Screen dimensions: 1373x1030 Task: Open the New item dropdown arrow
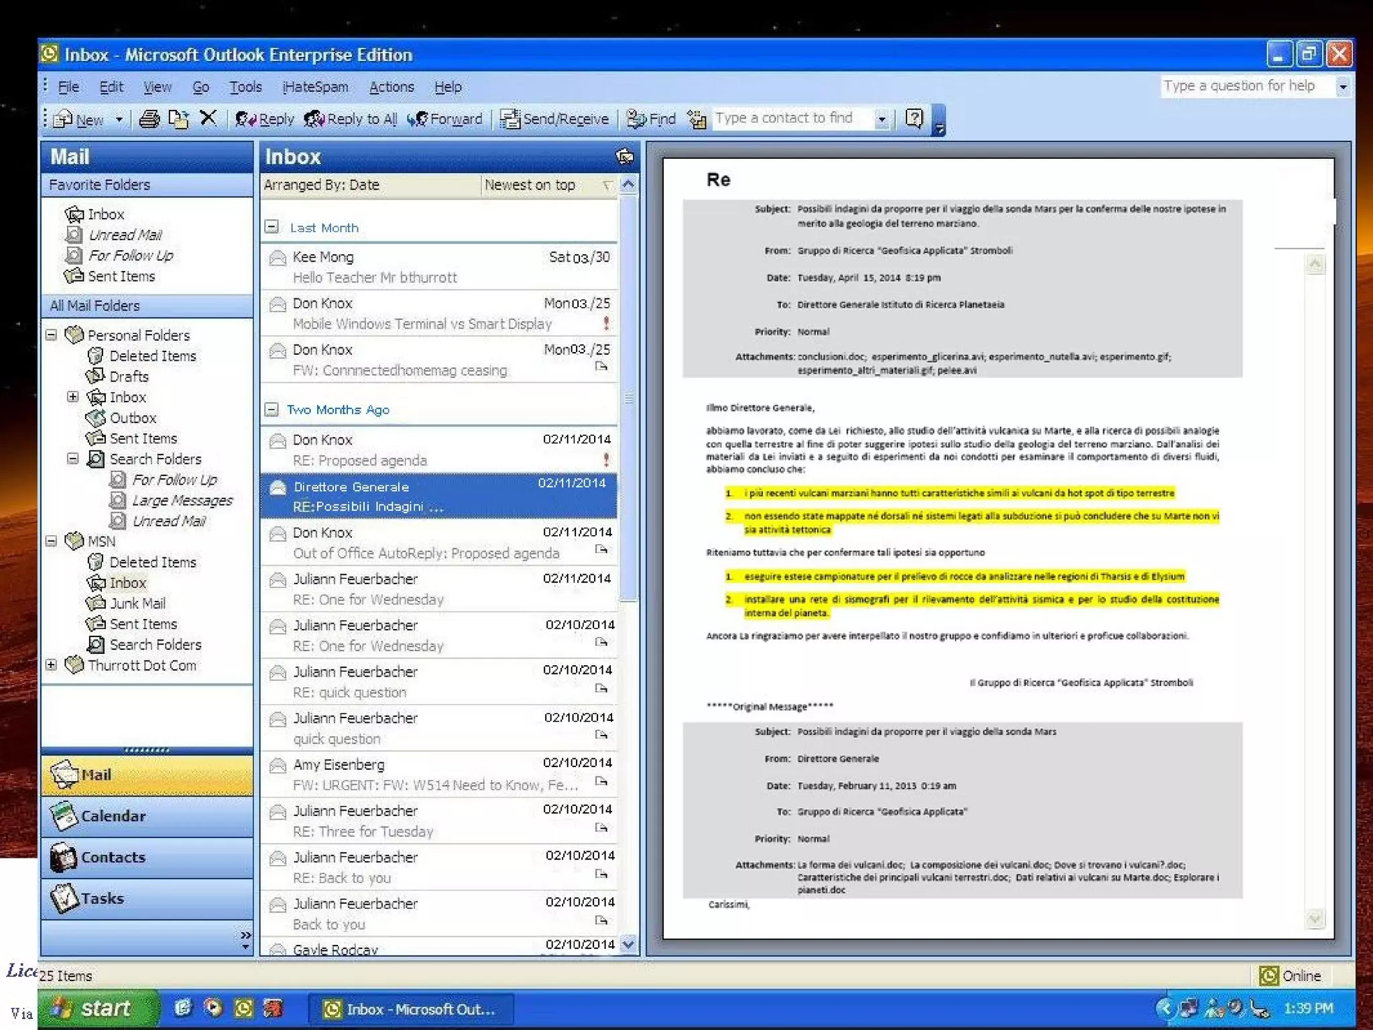(119, 119)
